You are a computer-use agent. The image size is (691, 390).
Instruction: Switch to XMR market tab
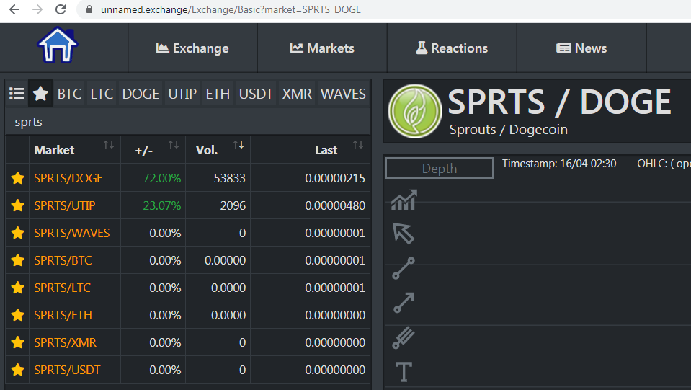(297, 94)
